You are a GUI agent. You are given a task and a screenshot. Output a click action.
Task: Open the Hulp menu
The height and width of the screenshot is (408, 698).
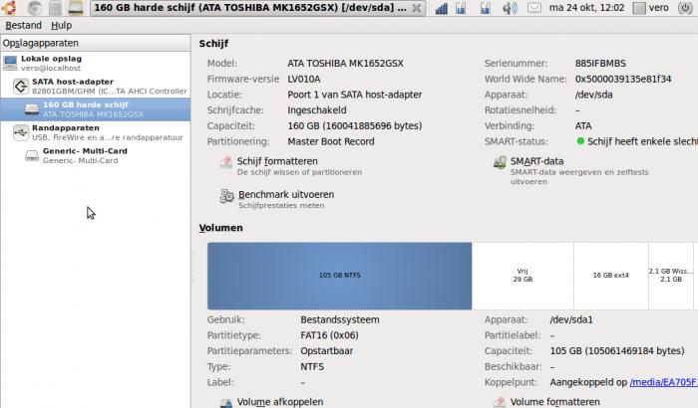[62, 25]
